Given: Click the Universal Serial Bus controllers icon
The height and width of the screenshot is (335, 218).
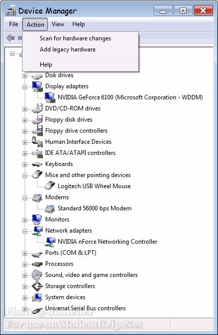Looking at the screenshot, I should 37,309.
